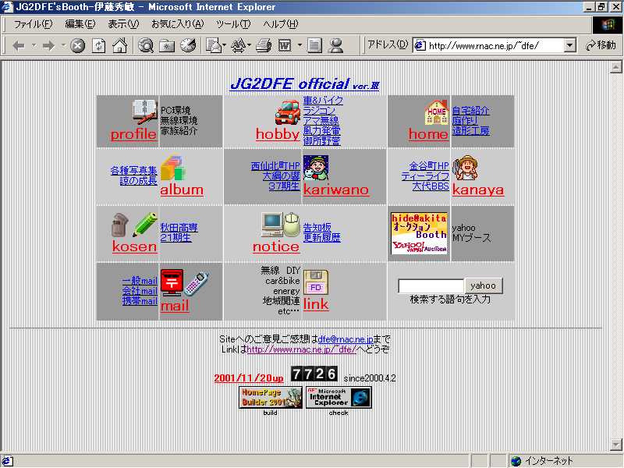
Task: Click the kariwano link
Action: pos(335,190)
